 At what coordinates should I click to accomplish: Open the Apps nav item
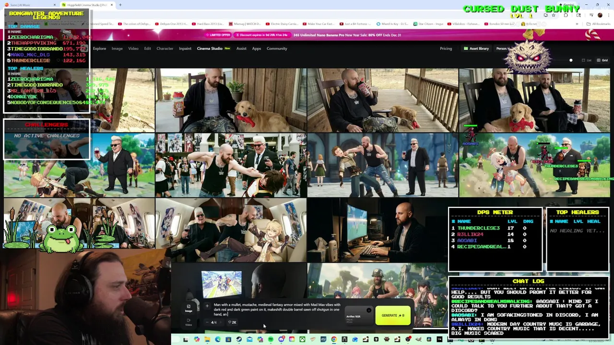257,48
